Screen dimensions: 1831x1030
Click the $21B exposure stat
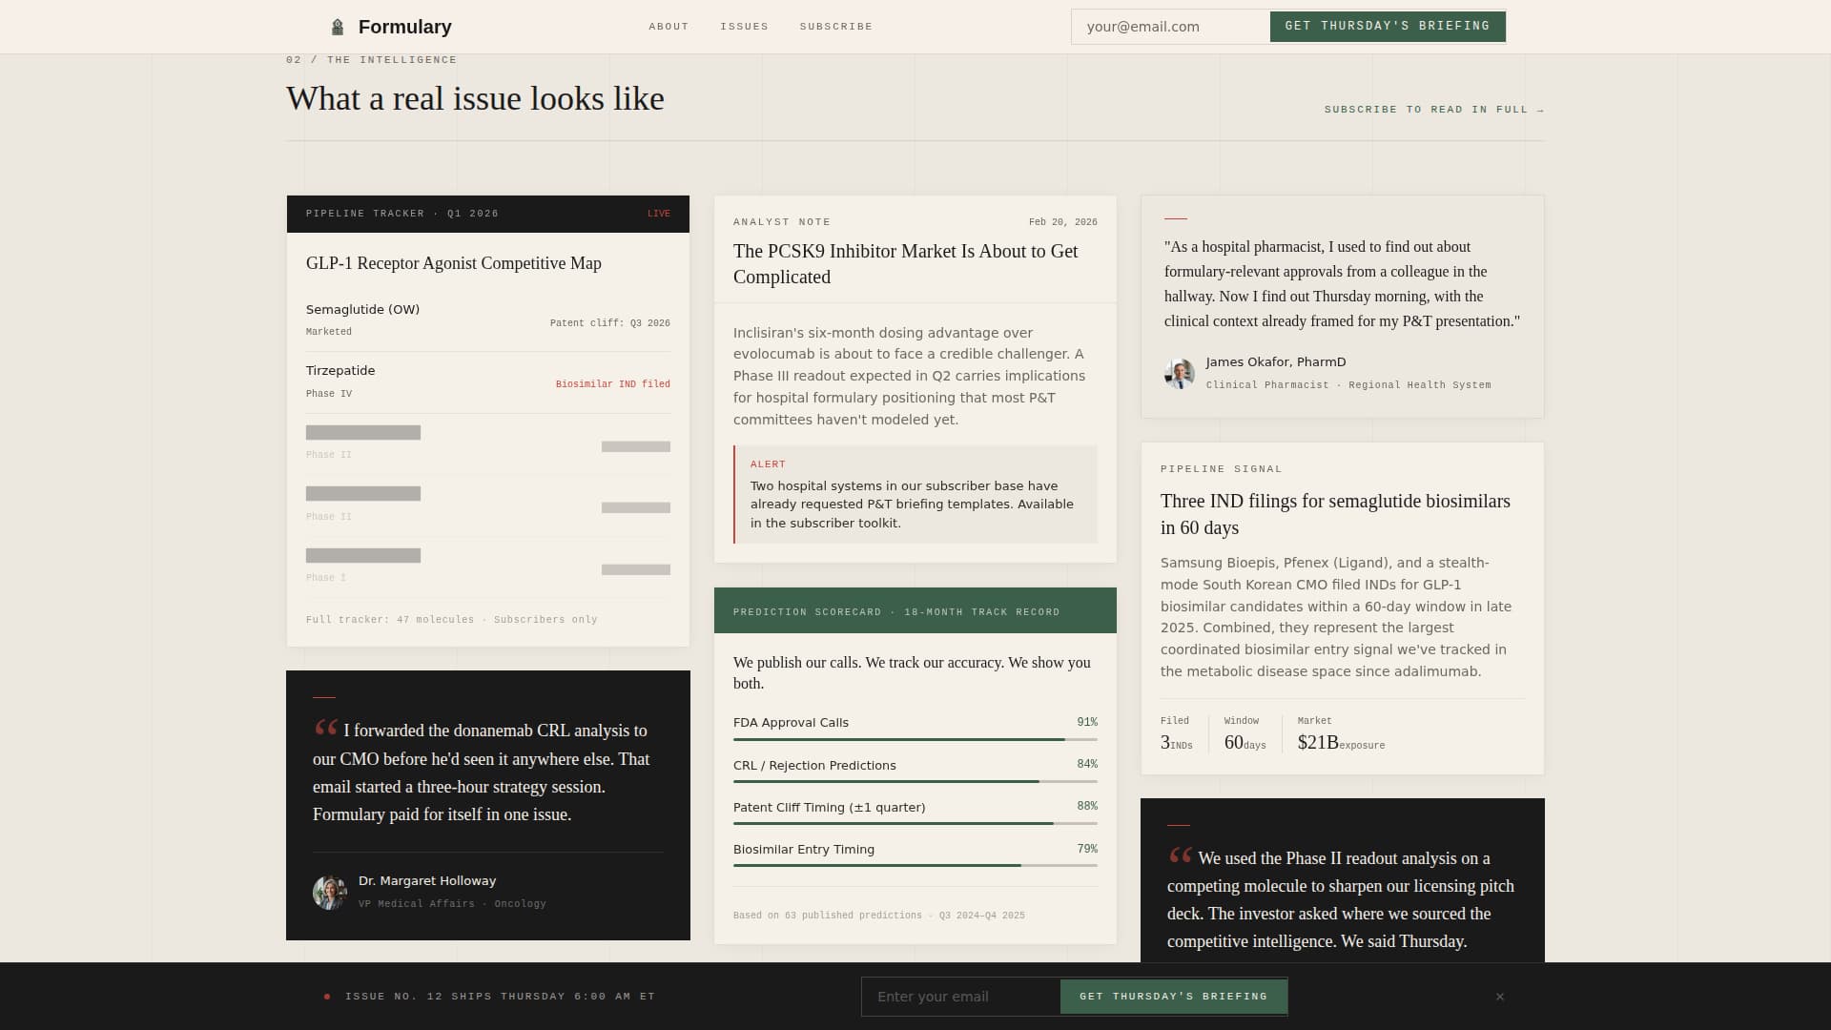[x=1341, y=742]
